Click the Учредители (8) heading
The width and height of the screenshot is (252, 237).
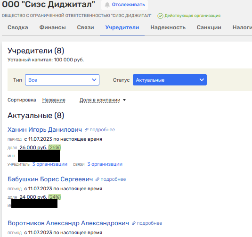[36, 51]
